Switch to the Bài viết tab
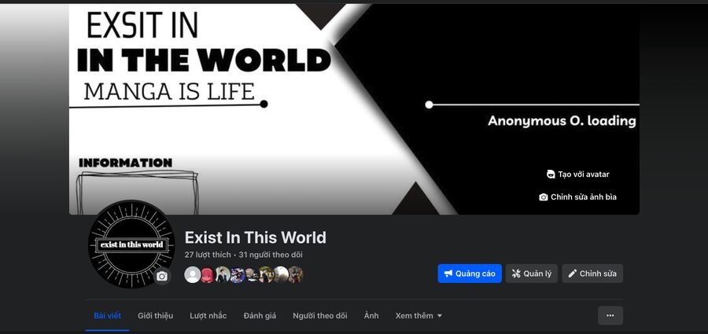 (x=108, y=315)
